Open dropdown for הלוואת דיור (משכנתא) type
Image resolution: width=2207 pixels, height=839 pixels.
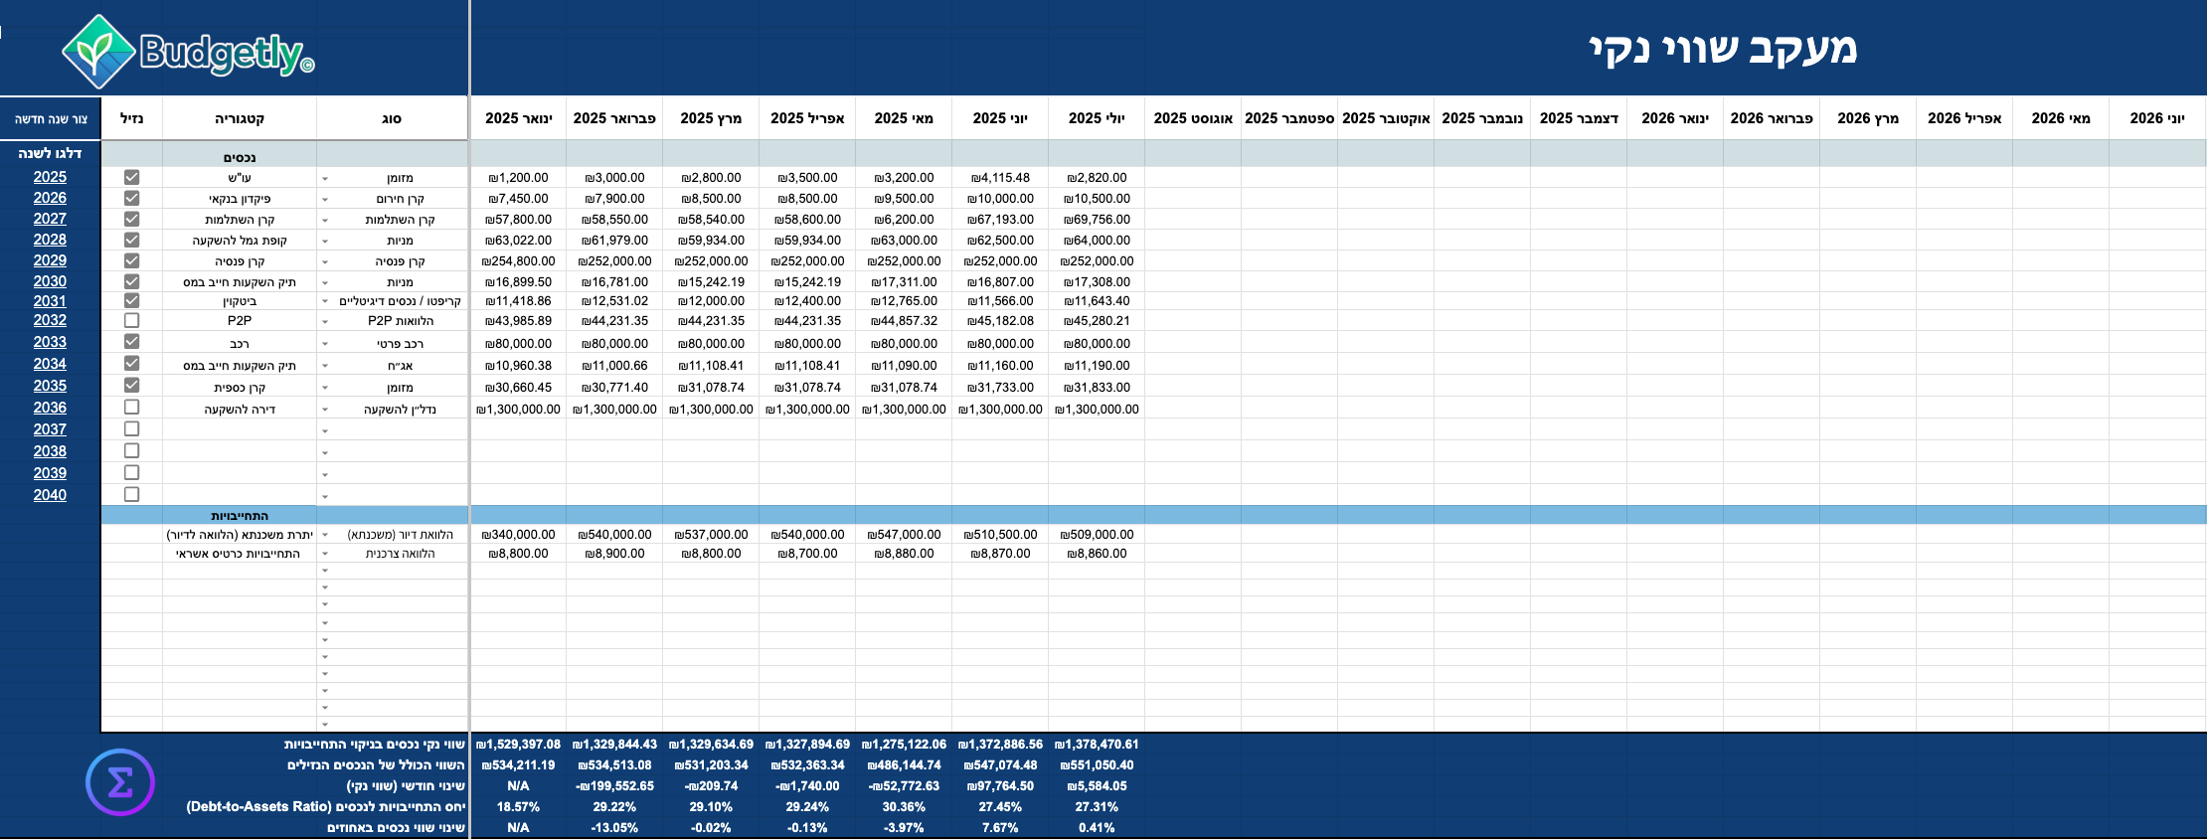325,535
